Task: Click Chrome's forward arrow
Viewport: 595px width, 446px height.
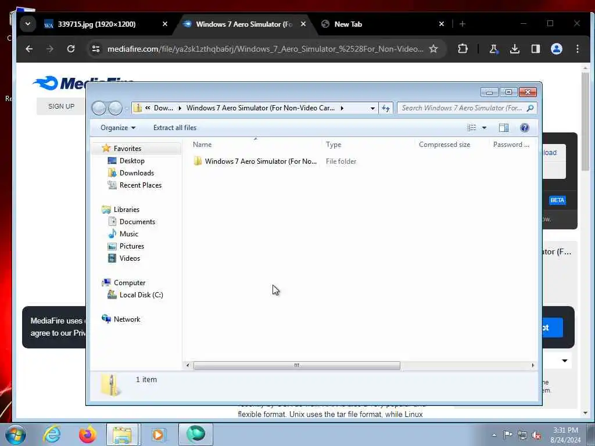Action: tap(50, 49)
